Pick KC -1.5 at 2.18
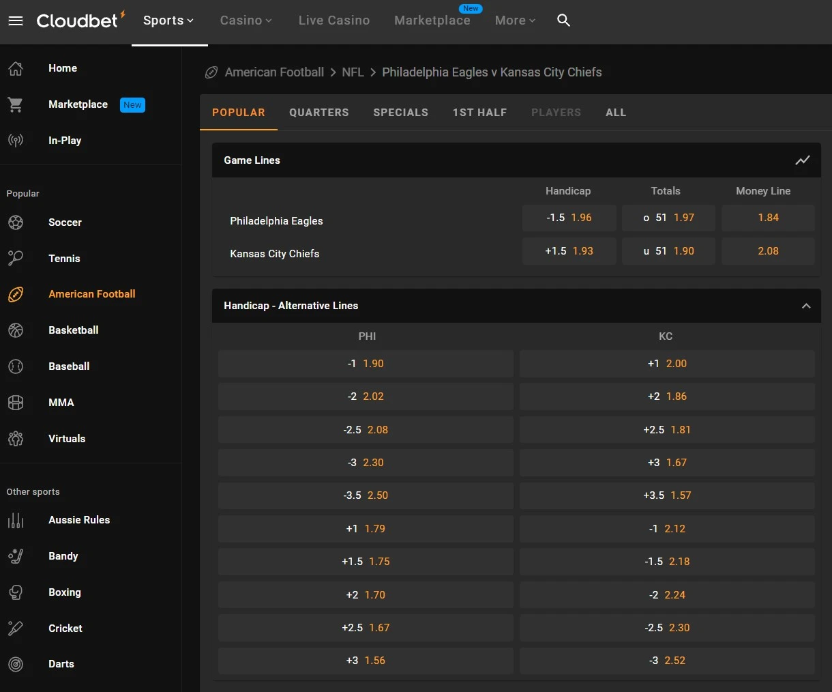 tap(667, 562)
